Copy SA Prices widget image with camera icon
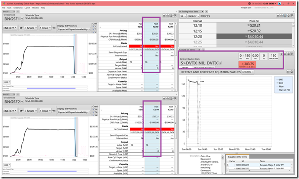The width and height of the screenshot is (299, 179). coord(281,16)
